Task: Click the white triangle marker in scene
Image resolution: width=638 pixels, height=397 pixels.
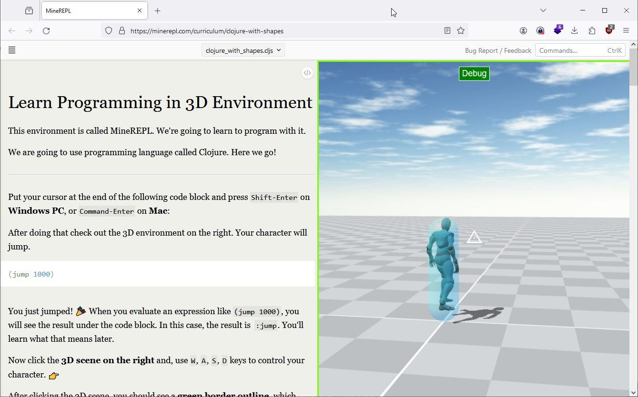Action: 474,237
